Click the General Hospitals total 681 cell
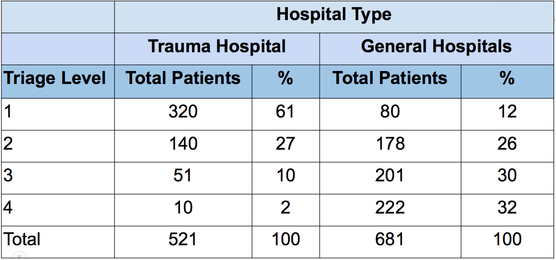Screen dimensions: 556x260 click(x=390, y=239)
